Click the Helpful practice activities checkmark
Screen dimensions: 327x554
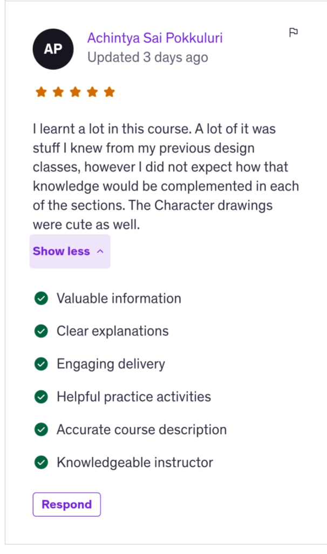41,397
